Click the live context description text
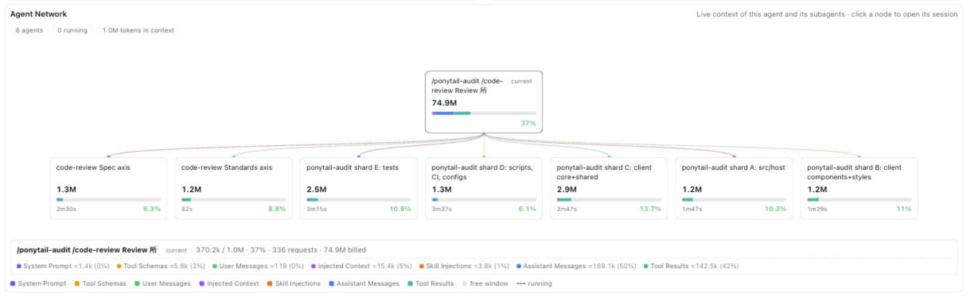 (x=827, y=14)
